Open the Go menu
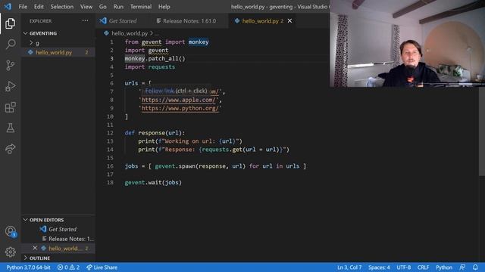Image resolution: width=485 pixels, height=272 pixels. tap(103, 7)
